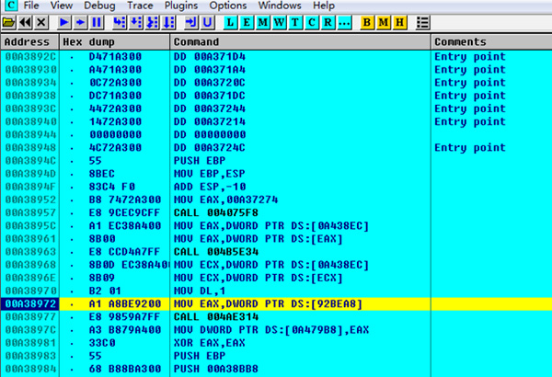Select the ADD ESP,-10 instruction
552x377 pixels.
pyautogui.click(x=210, y=187)
